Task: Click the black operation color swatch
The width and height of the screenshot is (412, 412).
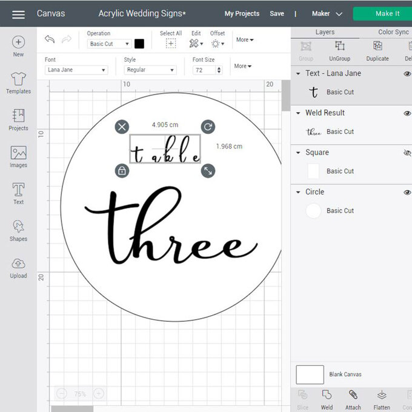Action: [139, 44]
